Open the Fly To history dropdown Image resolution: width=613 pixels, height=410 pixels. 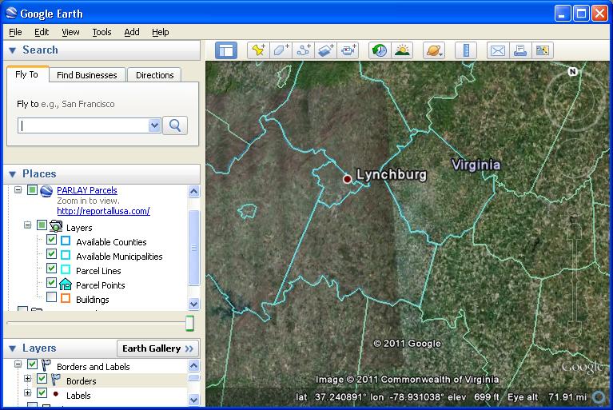[x=154, y=125]
